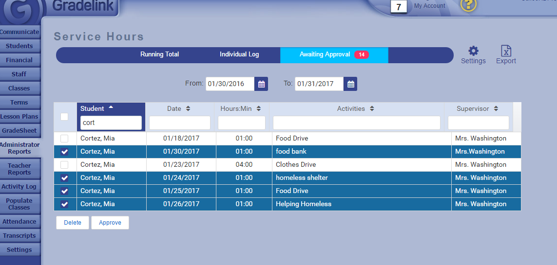
Task: Open Settings gear icon for Service Hours
Action: coord(473,52)
